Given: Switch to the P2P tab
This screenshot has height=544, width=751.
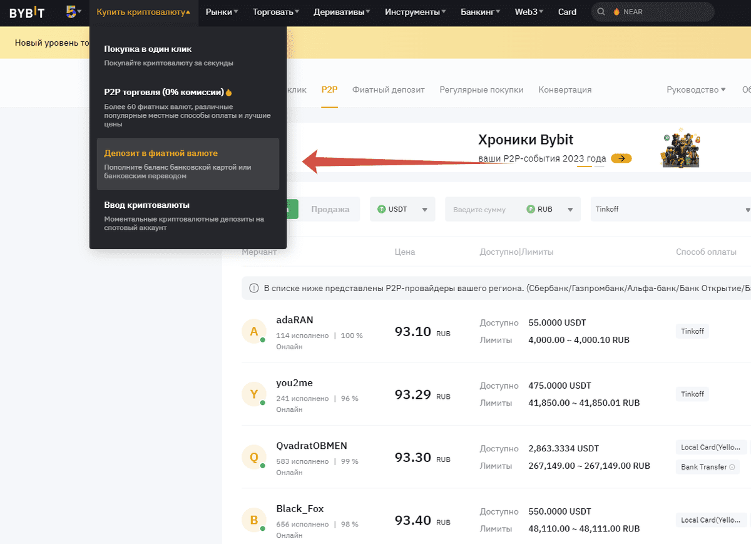Looking at the screenshot, I should point(329,90).
